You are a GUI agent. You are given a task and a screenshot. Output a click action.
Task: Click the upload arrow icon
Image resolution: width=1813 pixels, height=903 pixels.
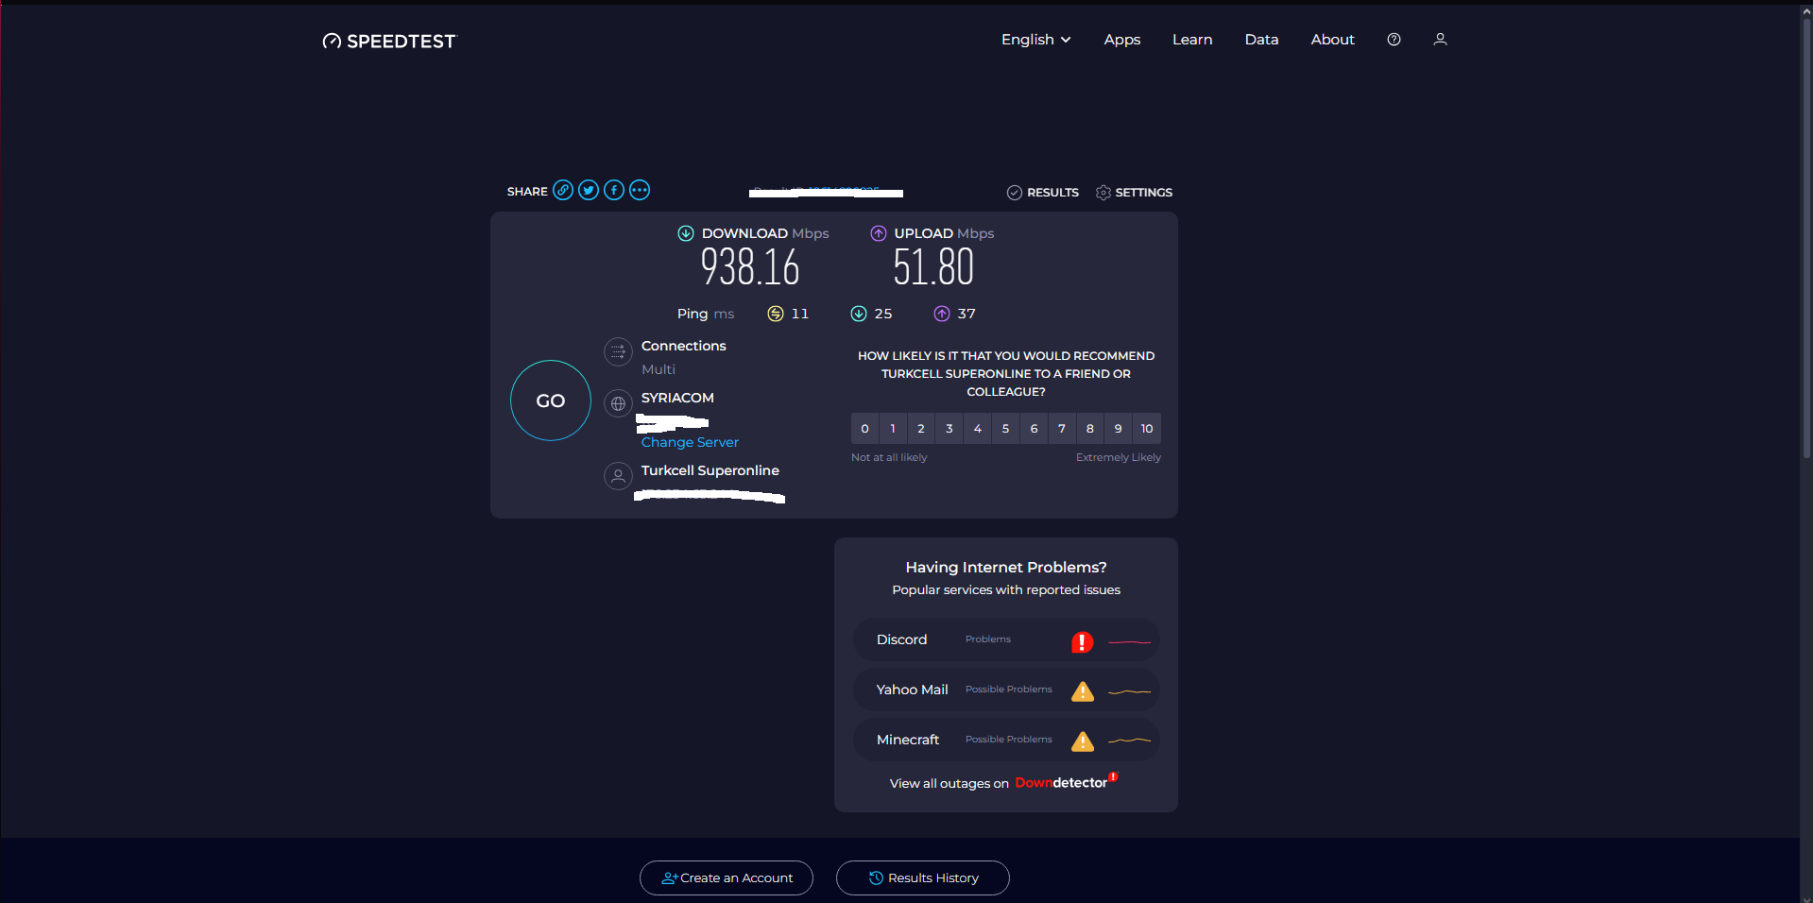click(879, 233)
